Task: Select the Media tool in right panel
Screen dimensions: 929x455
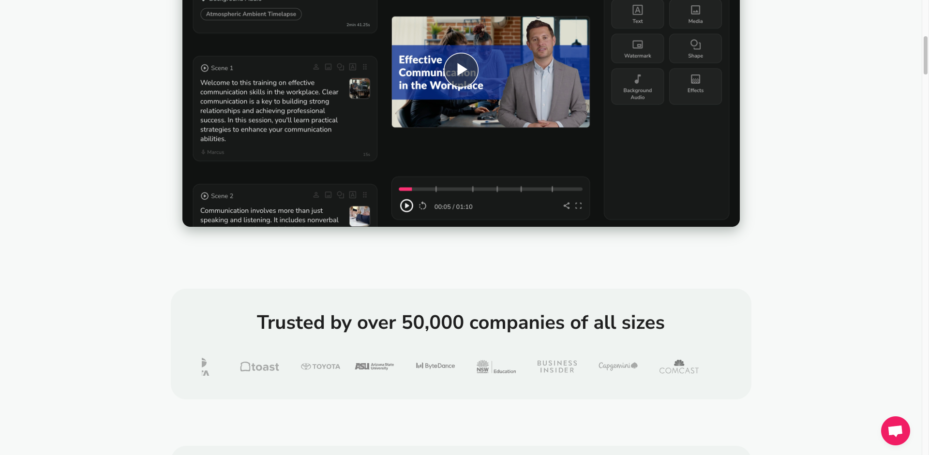Action: pos(695,14)
